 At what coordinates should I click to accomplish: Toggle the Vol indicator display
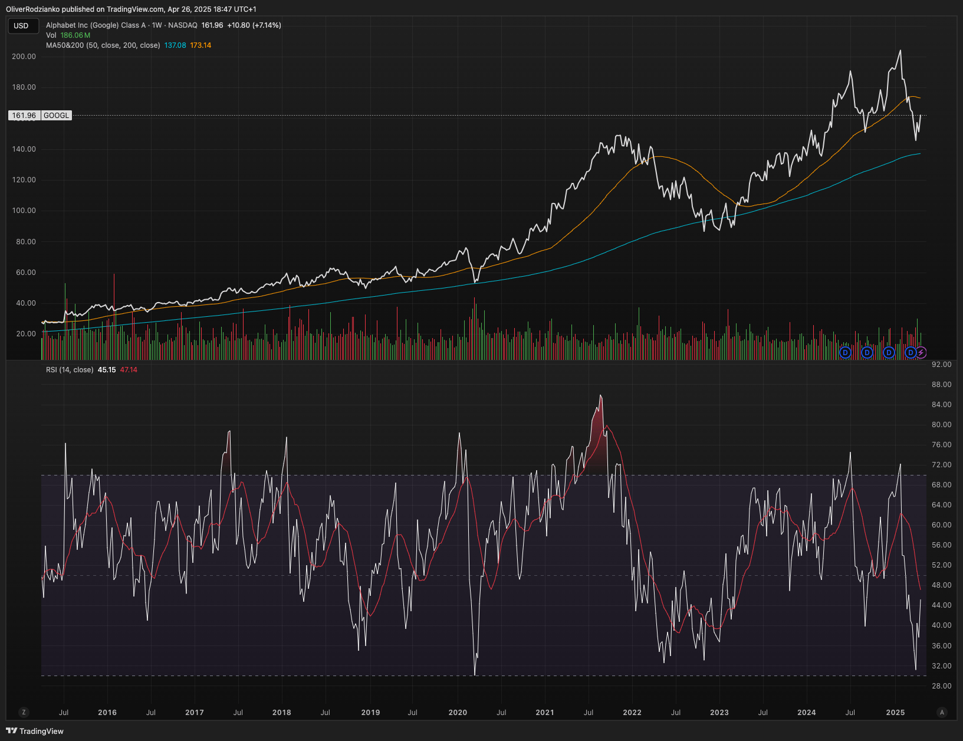(52, 35)
